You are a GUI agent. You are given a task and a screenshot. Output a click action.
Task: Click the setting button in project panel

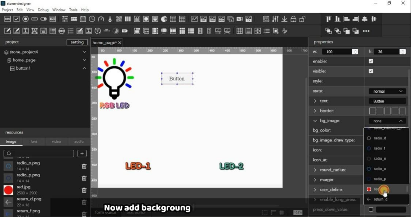pos(77,42)
